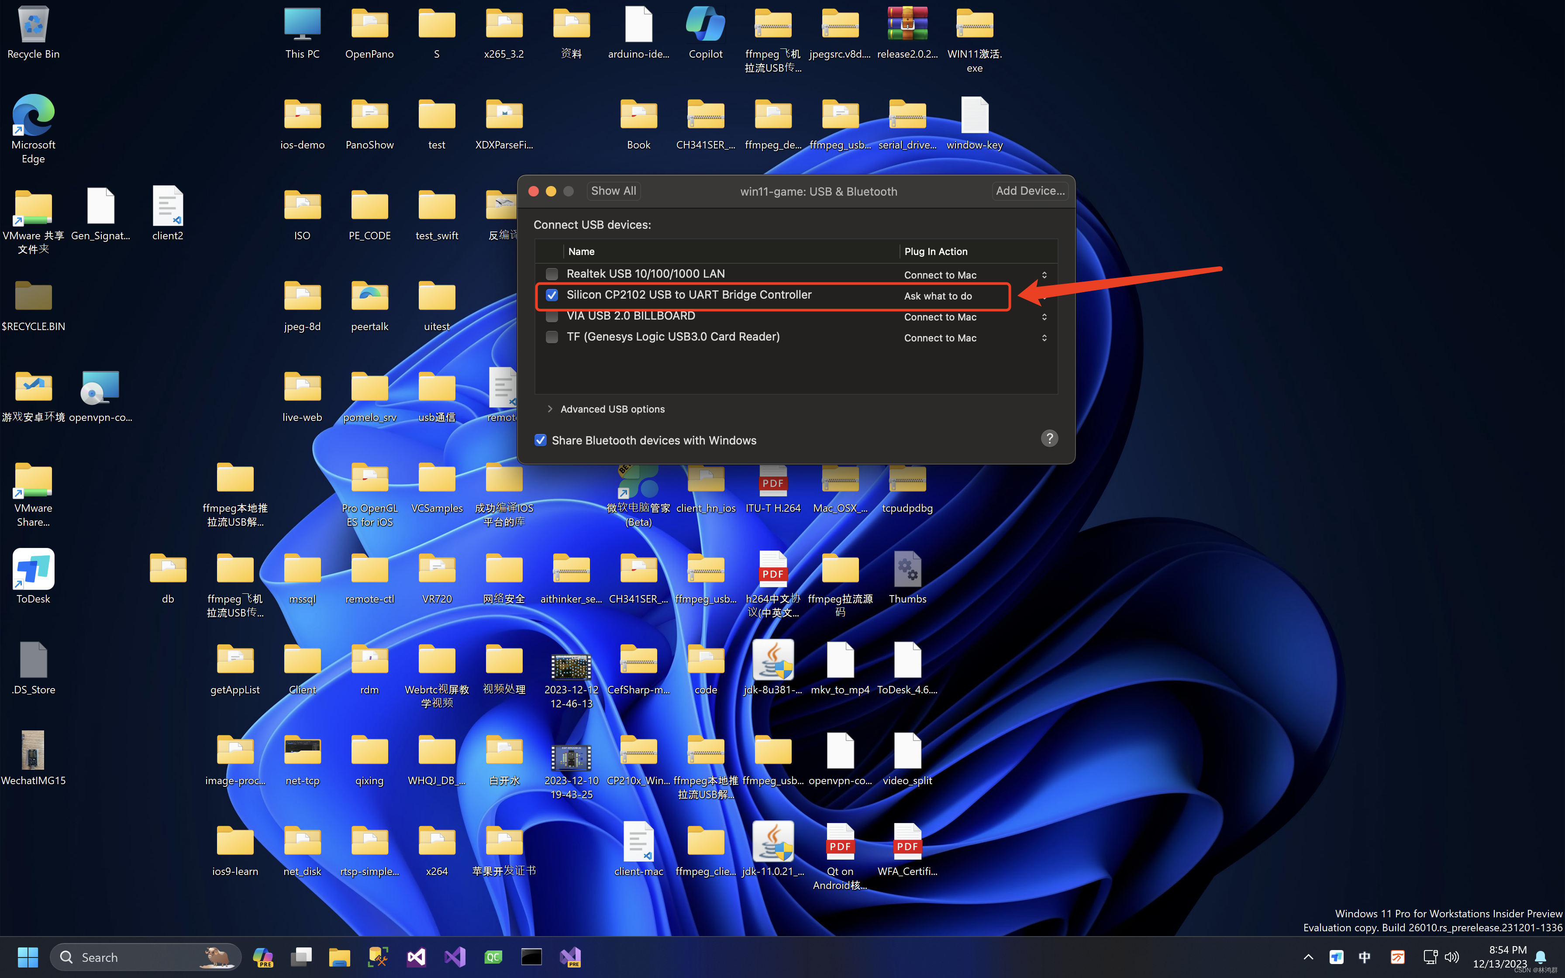
Task: Select the Microsoft Edge desktop shortcut
Action: click(x=34, y=128)
